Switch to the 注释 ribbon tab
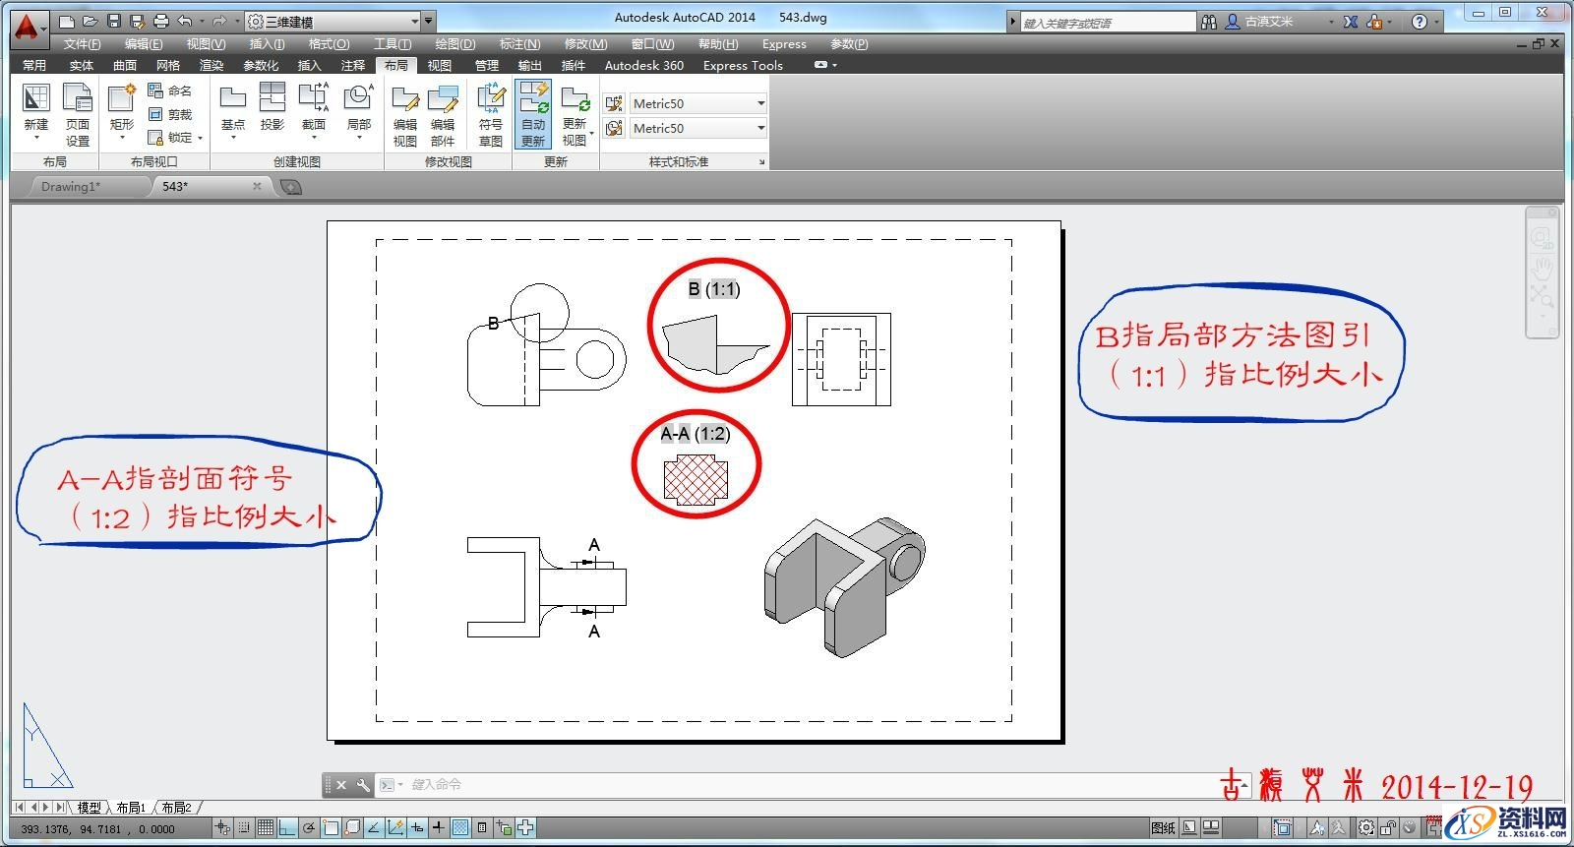This screenshot has height=847, width=1574. tap(352, 66)
